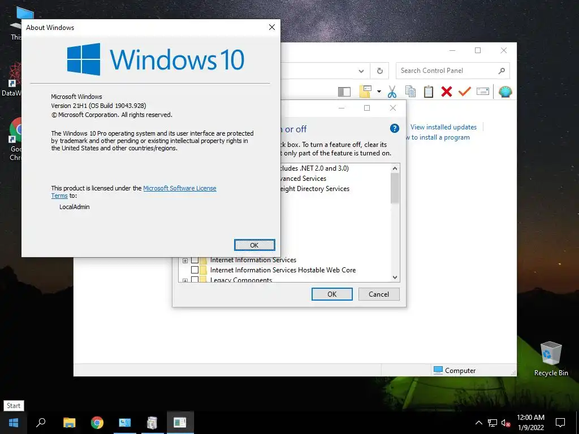
Task: Select 'Lightweight Directory Services' feature row
Action: [x=315, y=189]
